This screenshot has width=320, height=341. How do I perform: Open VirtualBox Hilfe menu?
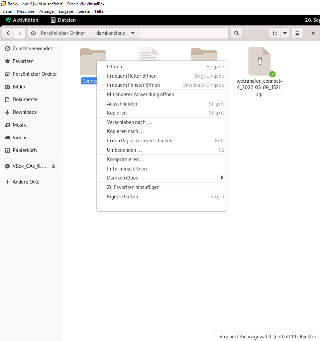click(x=99, y=11)
